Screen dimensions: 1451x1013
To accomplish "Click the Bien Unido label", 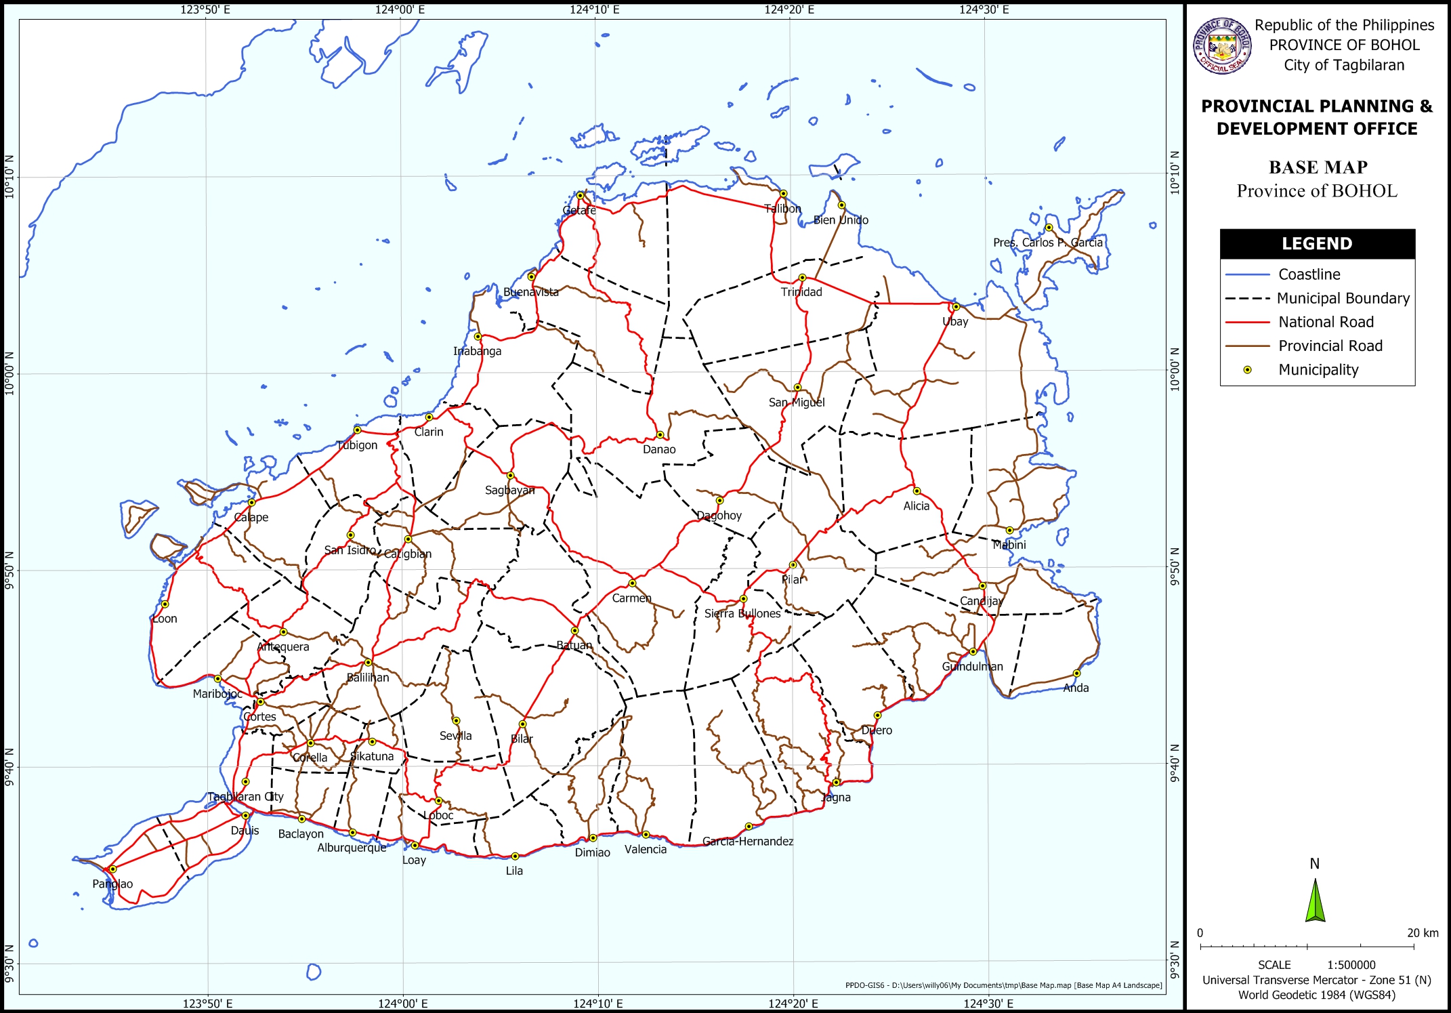I will 841,220.
